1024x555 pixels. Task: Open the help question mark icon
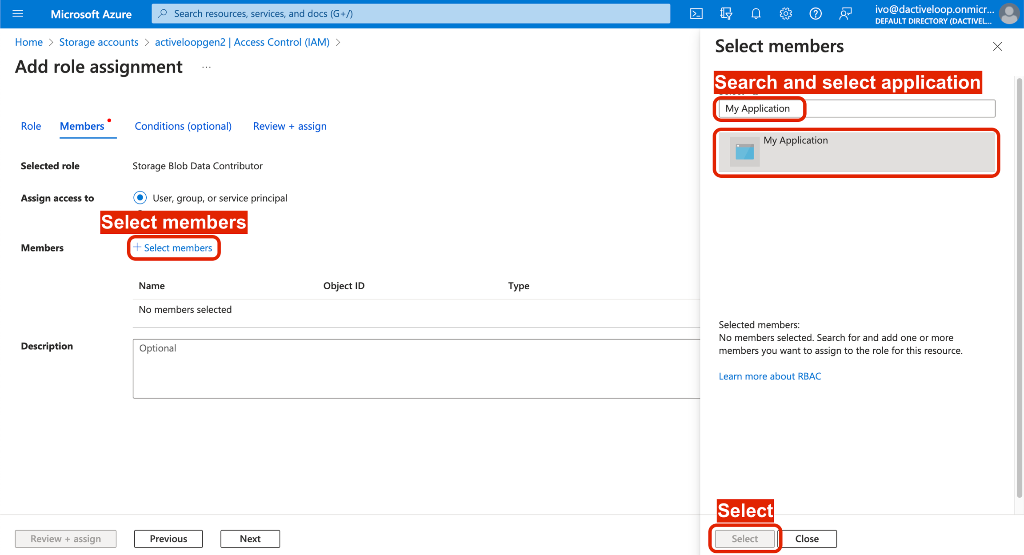coord(815,14)
